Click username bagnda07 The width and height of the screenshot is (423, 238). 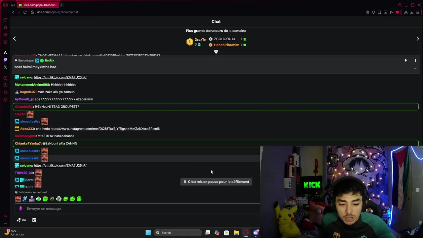(x=28, y=92)
